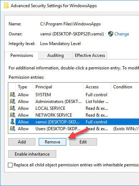
Task: Click the Change owner link
Action: tap(122, 34)
